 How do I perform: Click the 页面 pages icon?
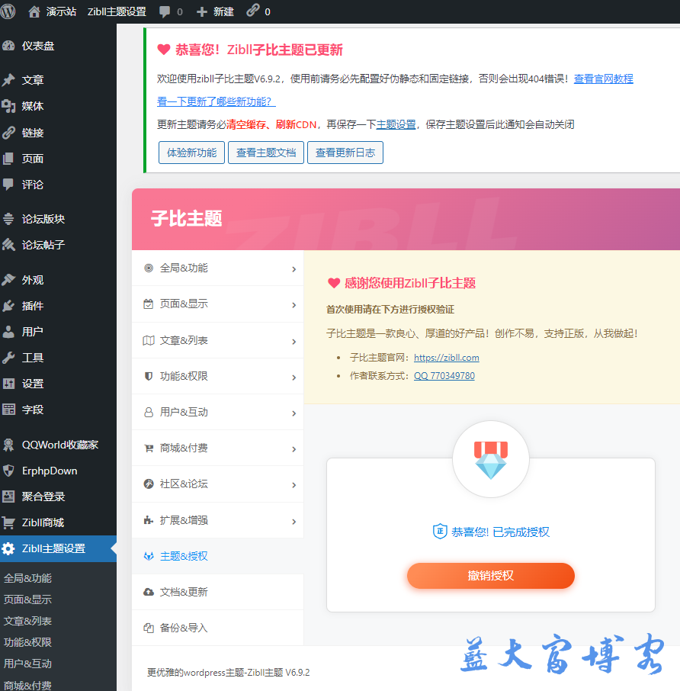click(8, 159)
